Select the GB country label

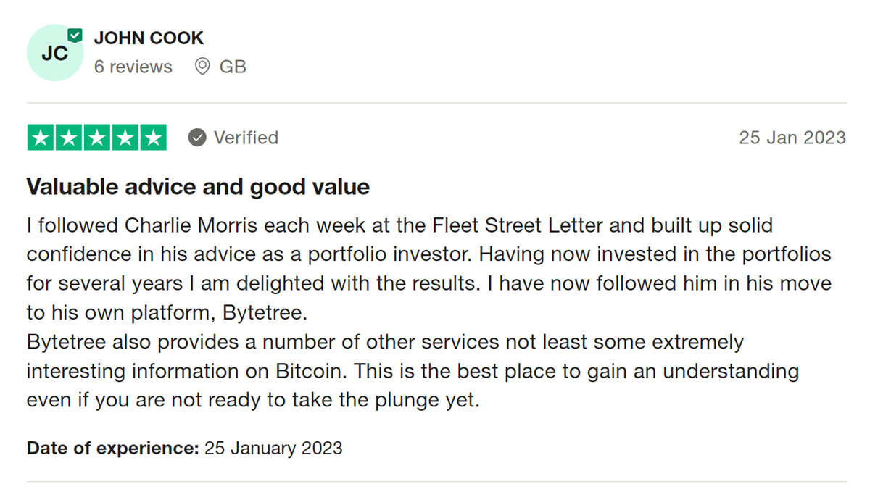(x=233, y=67)
